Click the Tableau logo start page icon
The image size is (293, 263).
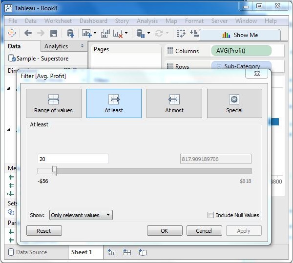tap(12, 33)
